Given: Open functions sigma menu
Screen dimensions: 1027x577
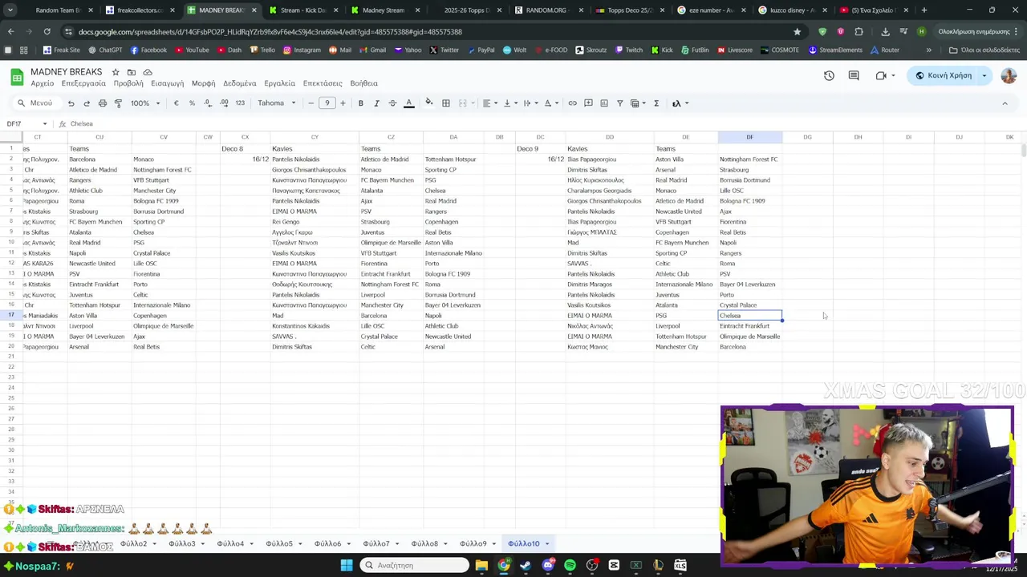Looking at the screenshot, I should (656, 103).
